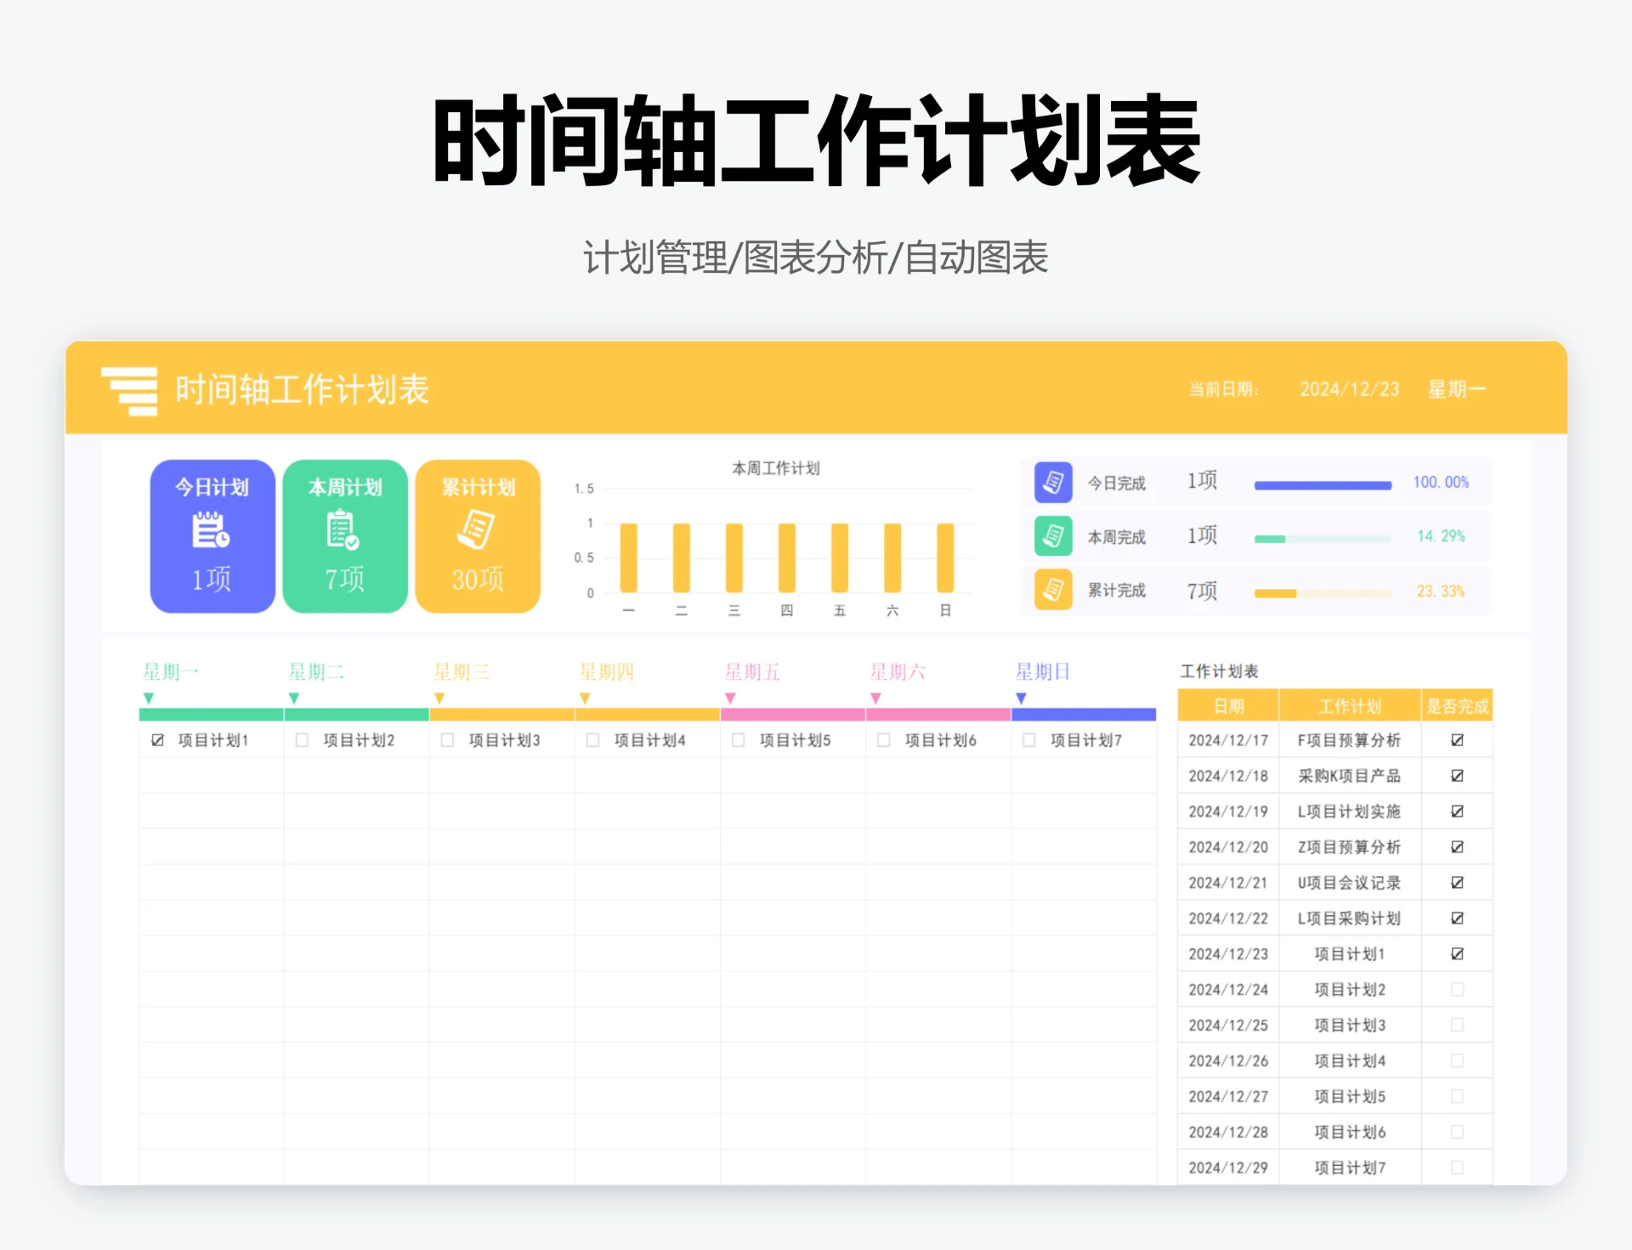This screenshot has height=1250, width=1632.
Task: Click the yellow 累计完成 icon
Action: pyautogui.click(x=1052, y=591)
